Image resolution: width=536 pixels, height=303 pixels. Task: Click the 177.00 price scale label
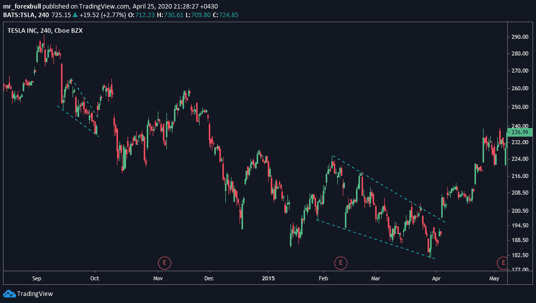point(519,270)
